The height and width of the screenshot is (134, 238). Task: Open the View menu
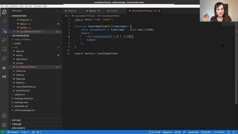[22, 6]
